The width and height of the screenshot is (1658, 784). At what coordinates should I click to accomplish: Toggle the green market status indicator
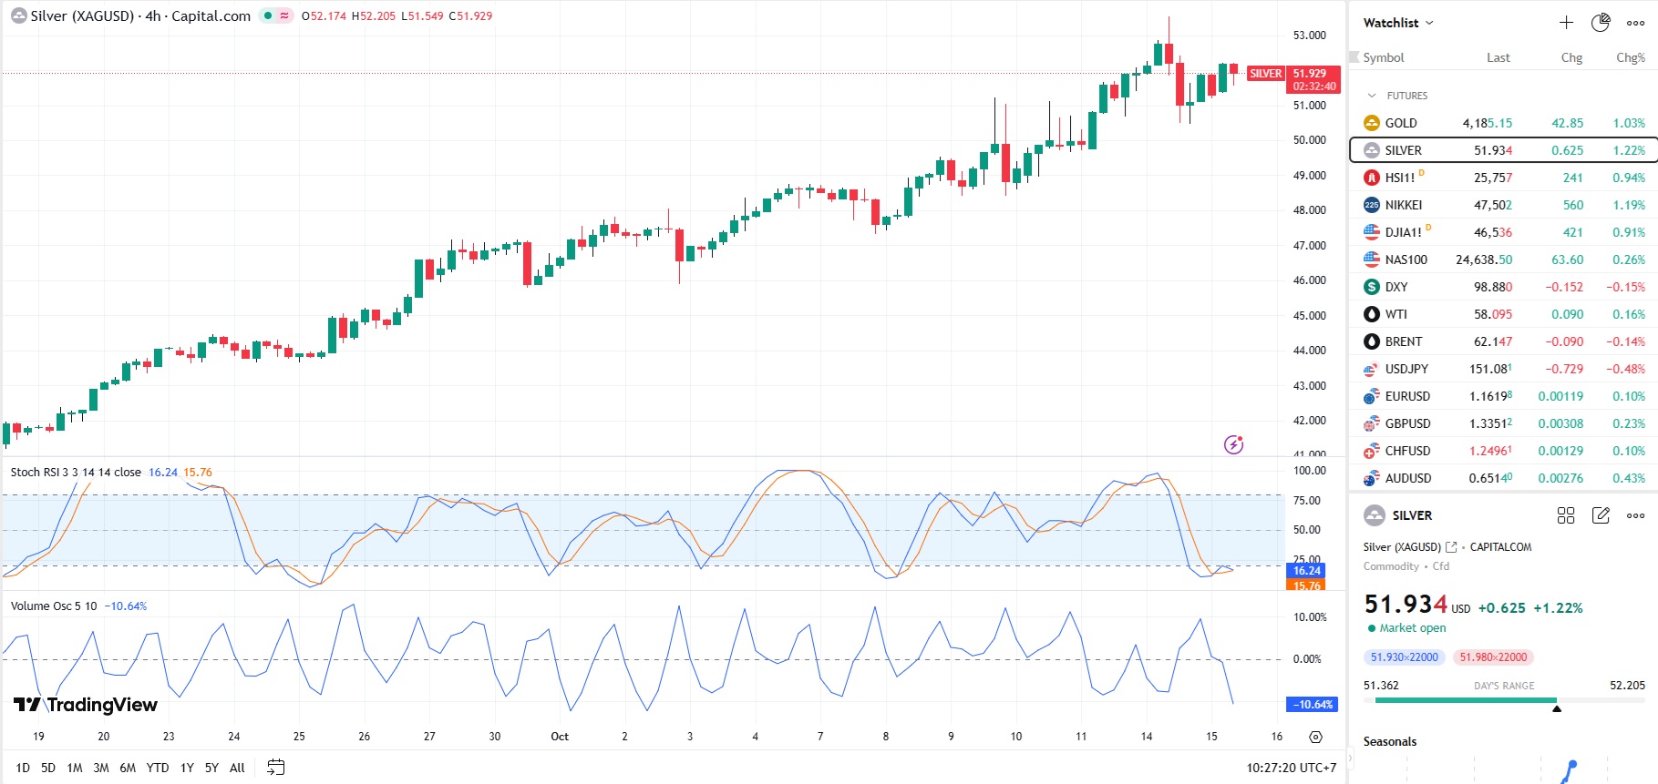pos(267,15)
